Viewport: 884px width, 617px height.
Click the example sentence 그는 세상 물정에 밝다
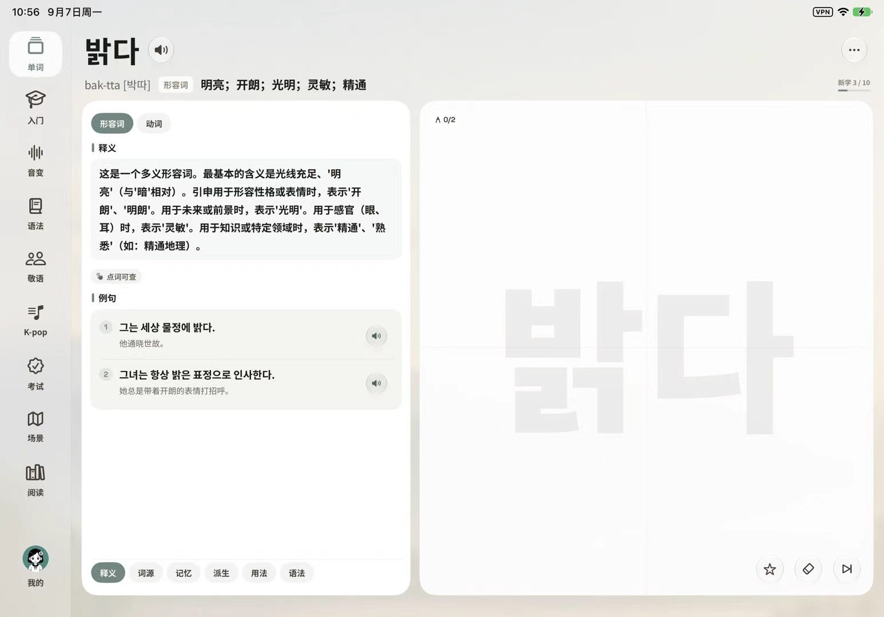coord(167,327)
